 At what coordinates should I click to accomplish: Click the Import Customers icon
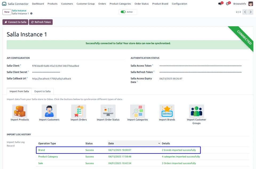49,111
